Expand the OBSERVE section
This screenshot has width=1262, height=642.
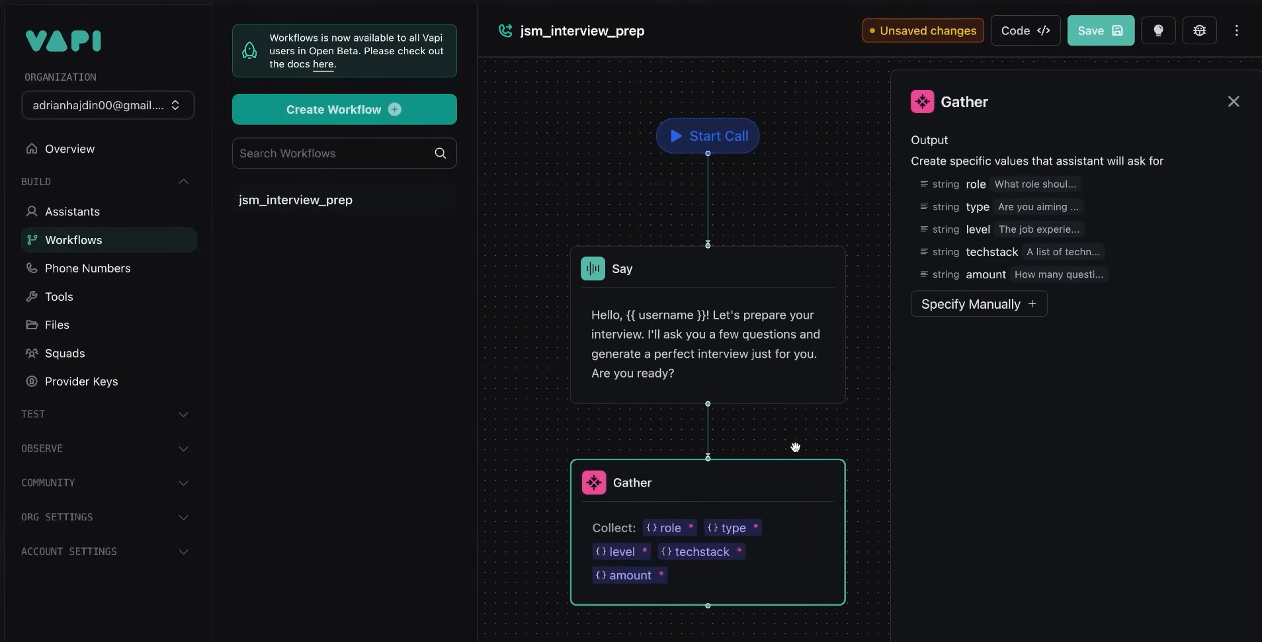coord(184,449)
